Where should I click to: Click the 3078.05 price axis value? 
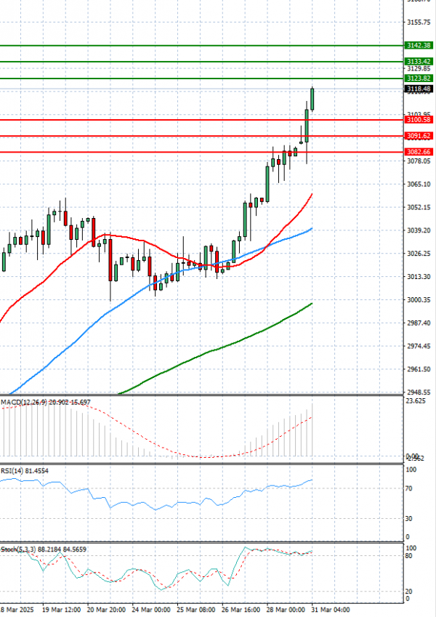coord(419,161)
